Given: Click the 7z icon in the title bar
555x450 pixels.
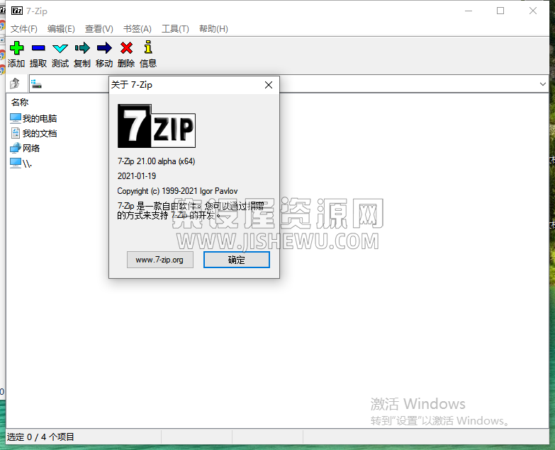Looking at the screenshot, I should pyautogui.click(x=17, y=11).
